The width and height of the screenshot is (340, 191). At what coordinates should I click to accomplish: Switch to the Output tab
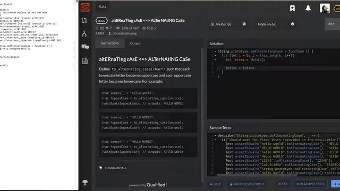coord(135,44)
